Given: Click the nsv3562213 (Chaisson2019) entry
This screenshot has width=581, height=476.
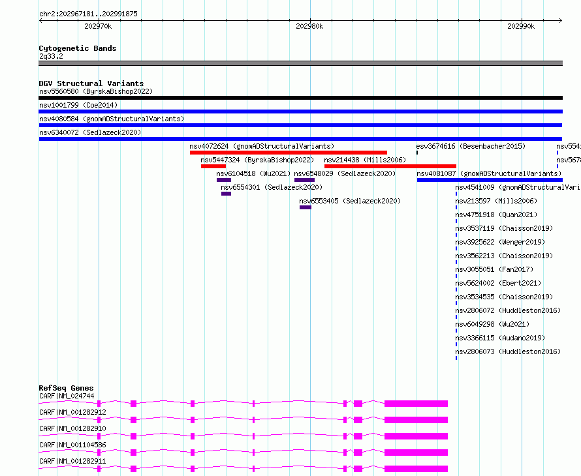Looking at the screenshot, I should tap(504, 256).
